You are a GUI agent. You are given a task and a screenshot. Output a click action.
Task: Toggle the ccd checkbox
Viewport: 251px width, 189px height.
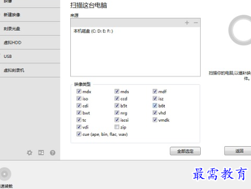point(117,99)
